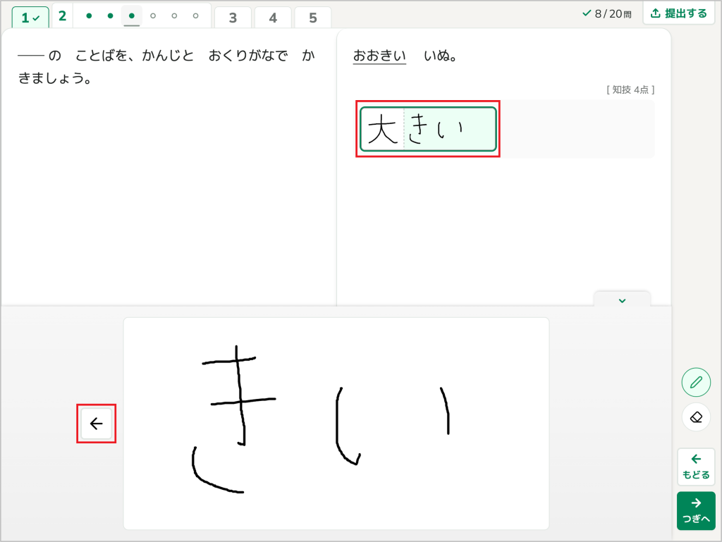722x542 pixels.
Task: Go to first unfilled question dot
Action: click(153, 16)
